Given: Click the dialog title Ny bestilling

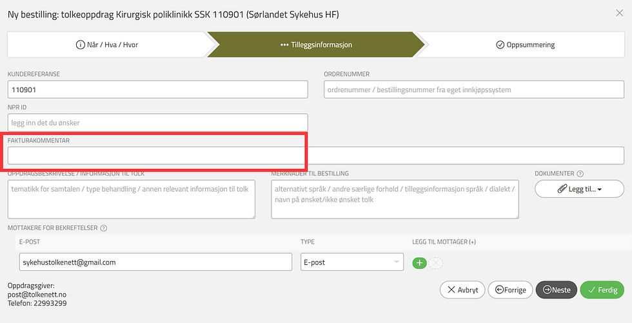Looking at the screenshot, I should pyautogui.click(x=173, y=15).
